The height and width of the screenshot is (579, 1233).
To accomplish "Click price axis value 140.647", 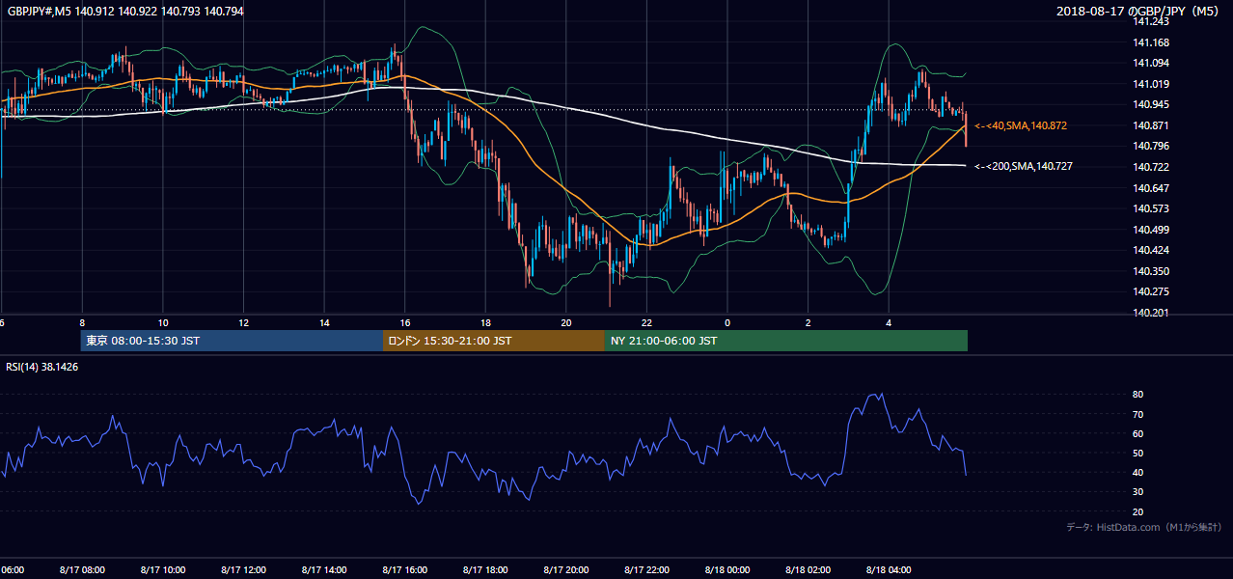I will [1152, 188].
